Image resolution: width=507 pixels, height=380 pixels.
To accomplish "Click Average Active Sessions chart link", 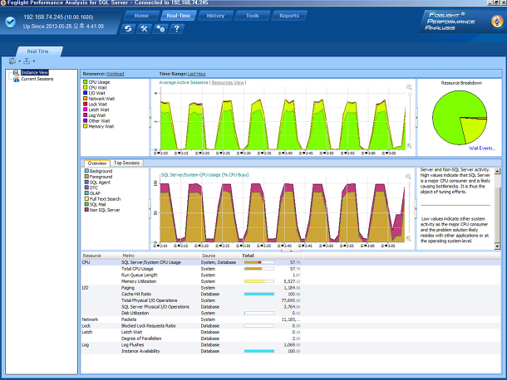I will [x=184, y=83].
